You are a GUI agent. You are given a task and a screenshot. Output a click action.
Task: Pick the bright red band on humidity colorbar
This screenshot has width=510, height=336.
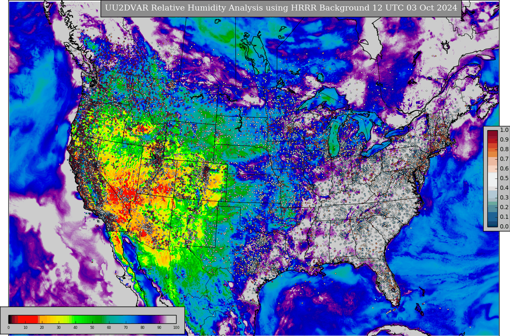point(29,319)
